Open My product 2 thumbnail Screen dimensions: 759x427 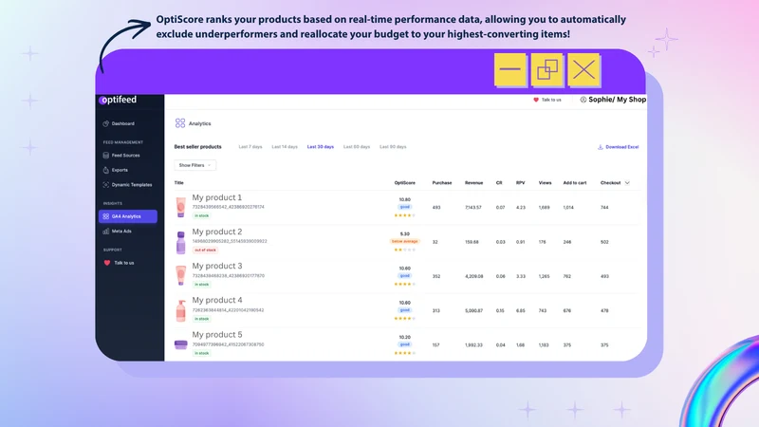point(180,243)
